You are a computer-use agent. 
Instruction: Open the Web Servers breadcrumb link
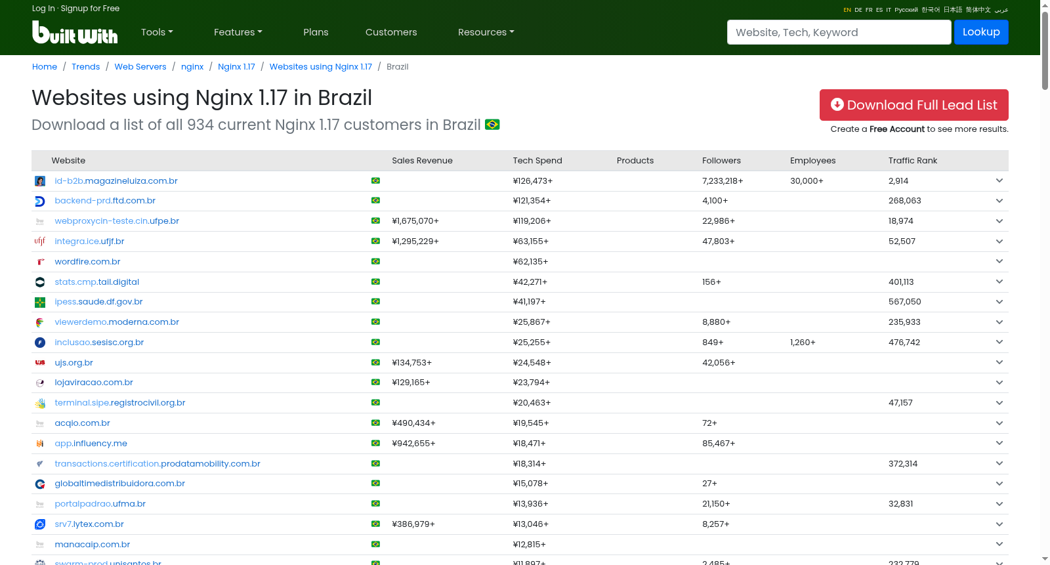[x=140, y=67]
